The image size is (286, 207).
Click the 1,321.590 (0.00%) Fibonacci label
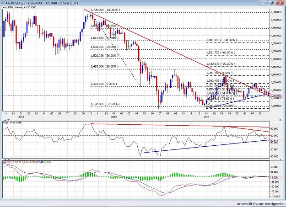[x=104, y=84]
